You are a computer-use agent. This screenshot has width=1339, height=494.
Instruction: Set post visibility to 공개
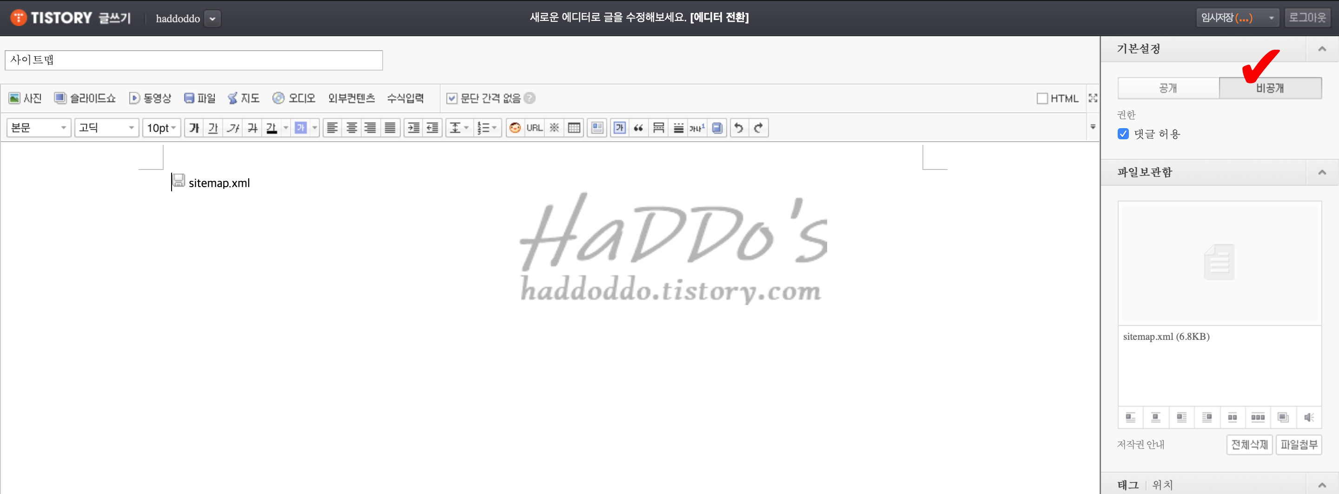[1168, 88]
